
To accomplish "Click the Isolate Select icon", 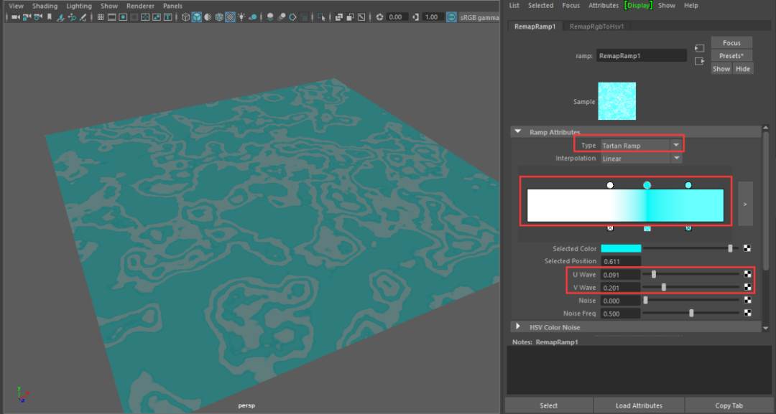I will [x=321, y=17].
